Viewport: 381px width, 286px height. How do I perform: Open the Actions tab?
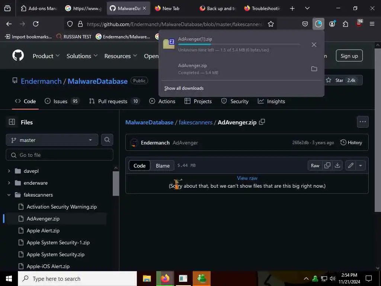162,101
